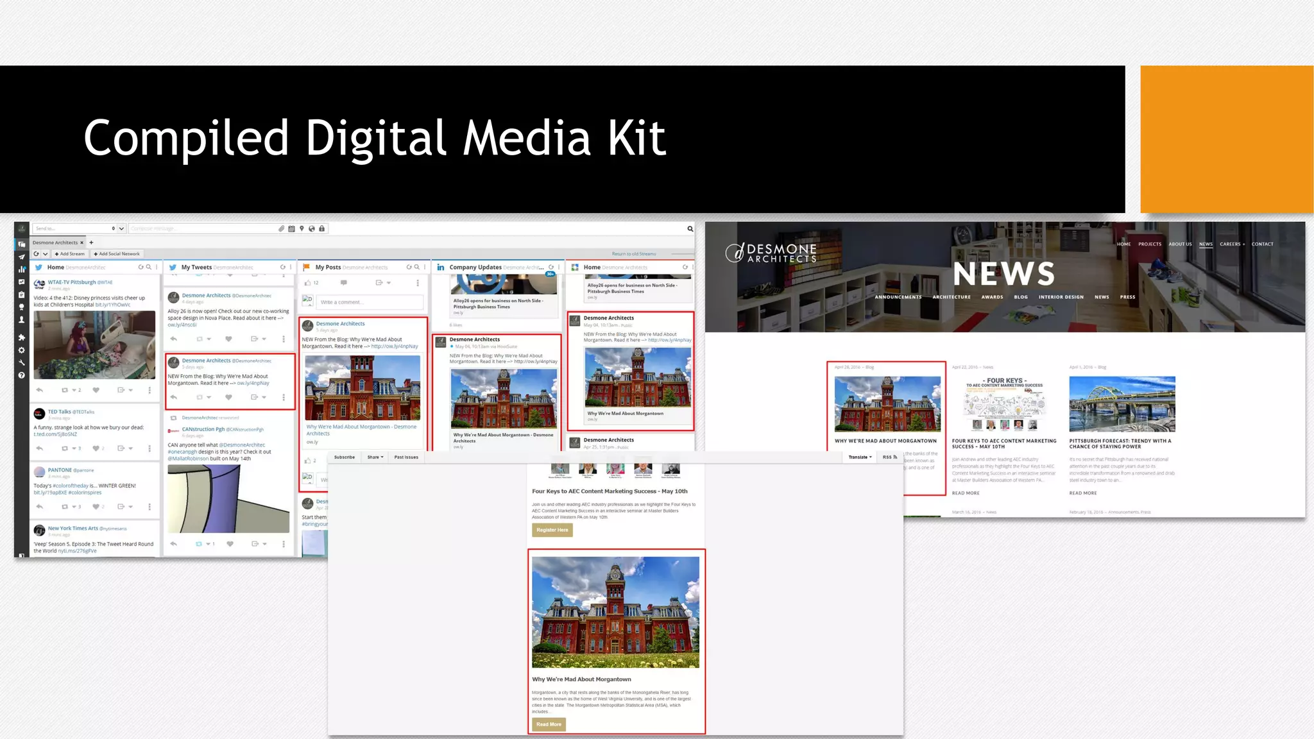Screen dimensions: 1314x739
Task: Click the globe targeting icon in compose box
Action: pyautogui.click(x=312, y=229)
